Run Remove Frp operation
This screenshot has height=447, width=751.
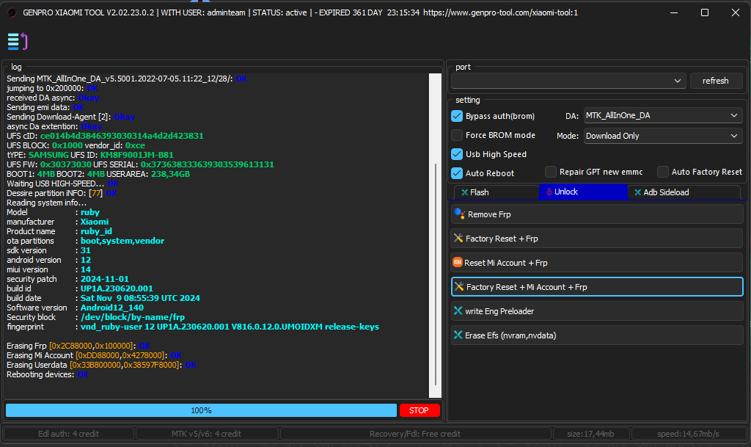pos(597,214)
